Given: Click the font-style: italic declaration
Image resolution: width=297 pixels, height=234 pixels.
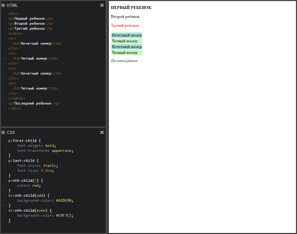Looking at the screenshot, I should click(x=37, y=165).
